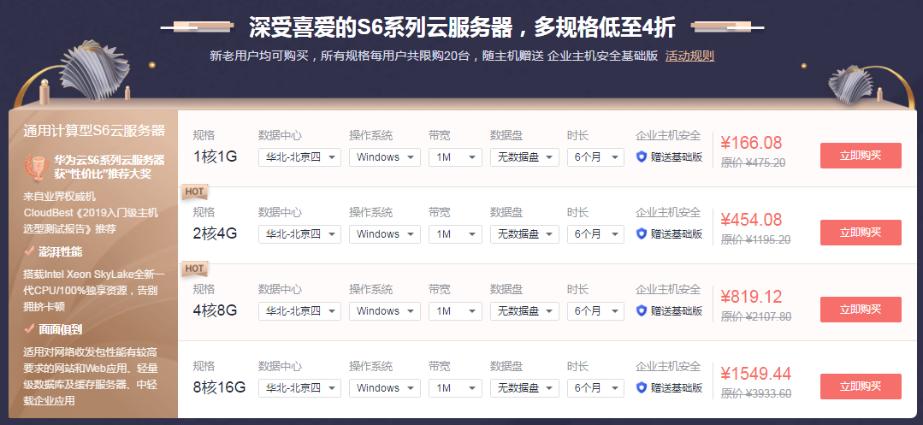
Task: Open data center dropdown for 1核1G
Action: click(299, 157)
